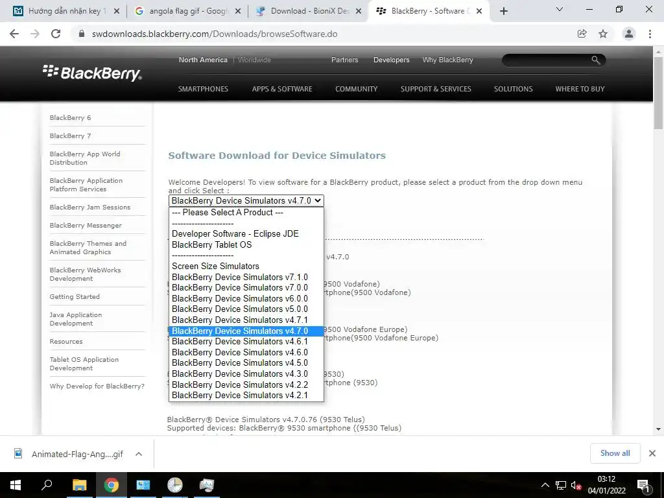Screen dimensions: 664x498
Task: Click the Partners link
Action: click(344, 60)
